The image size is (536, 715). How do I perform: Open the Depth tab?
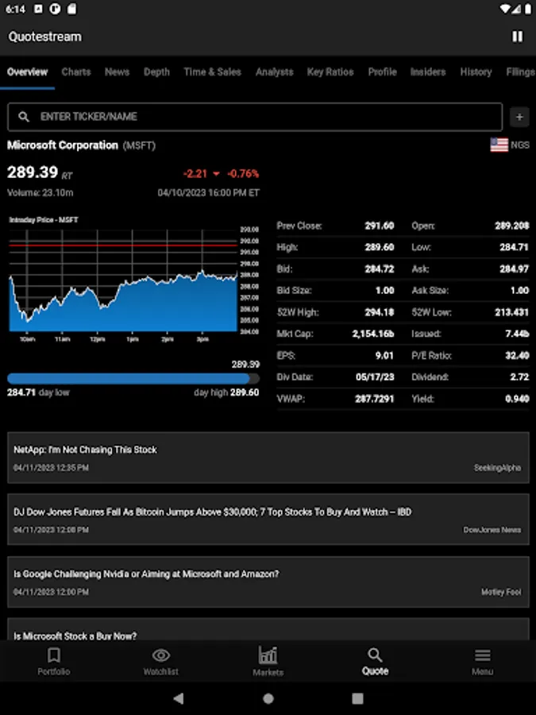156,71
